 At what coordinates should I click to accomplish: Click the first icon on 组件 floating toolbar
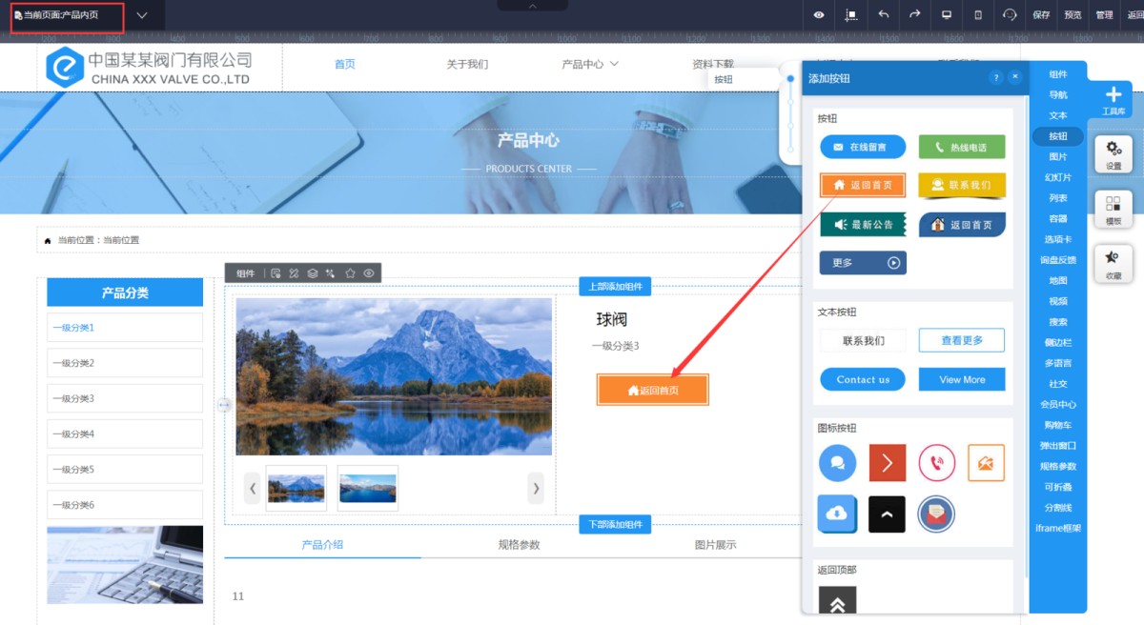(x=276, y=273)
